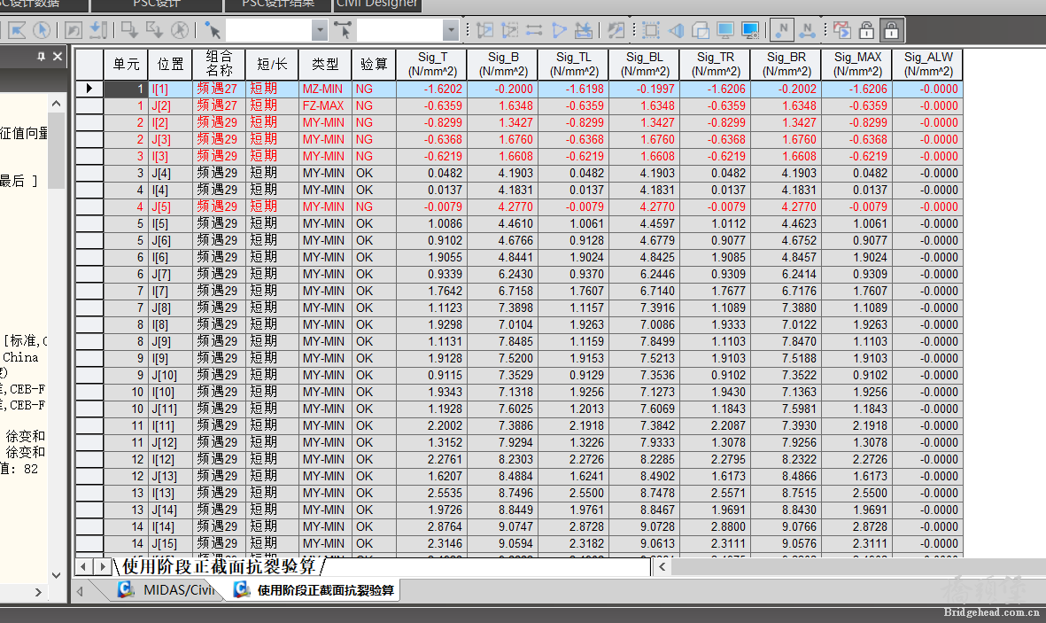Toggle element number display N-line button
The width and height of the screenshot is (1046, 623).
pyautogui.click(x=807, y=30)
